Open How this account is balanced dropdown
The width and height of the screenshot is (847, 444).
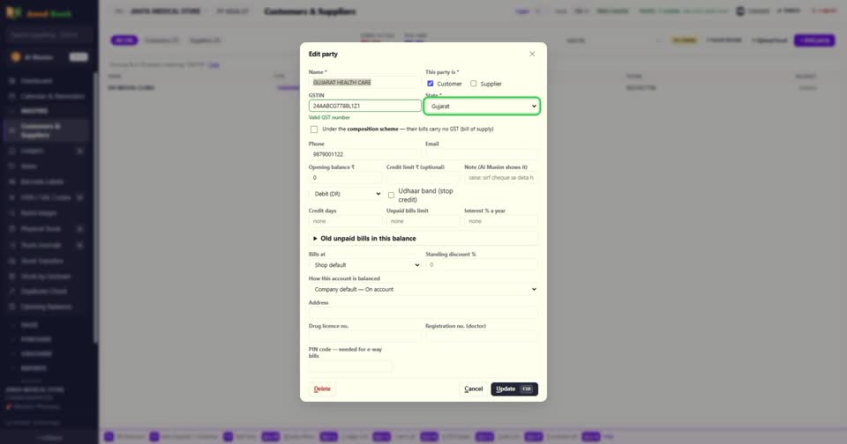click(423, 289)
